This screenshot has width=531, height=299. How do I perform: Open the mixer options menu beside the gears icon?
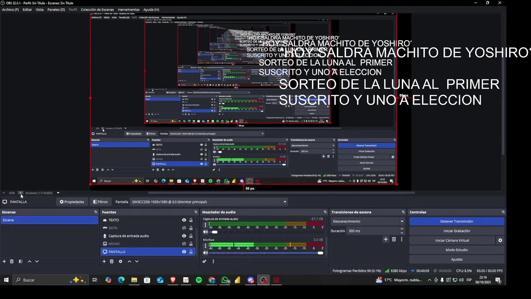pyautogui.click(x=213, y=262)
